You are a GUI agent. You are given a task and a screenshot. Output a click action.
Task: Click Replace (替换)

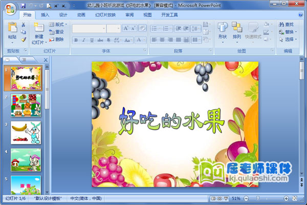click(288, 32)
